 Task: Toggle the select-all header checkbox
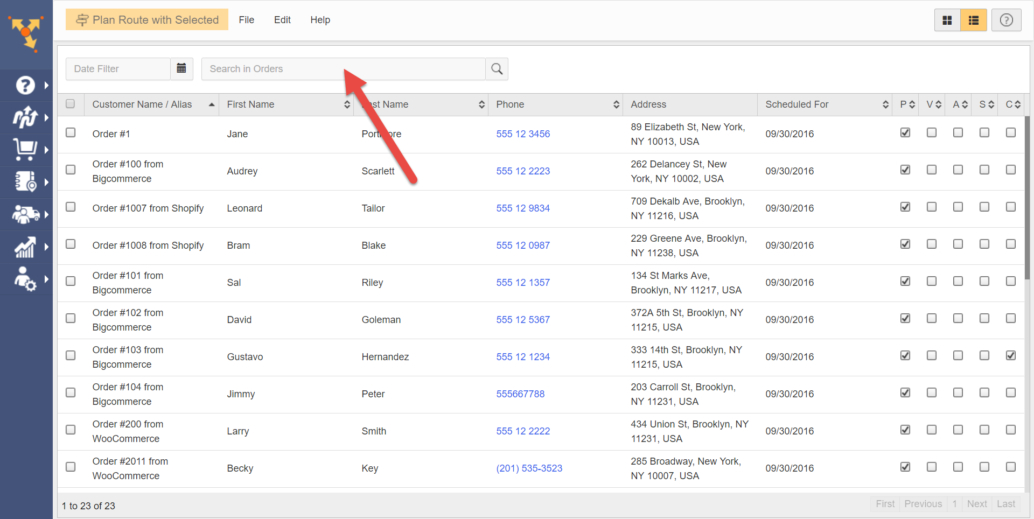coord(71,104)
